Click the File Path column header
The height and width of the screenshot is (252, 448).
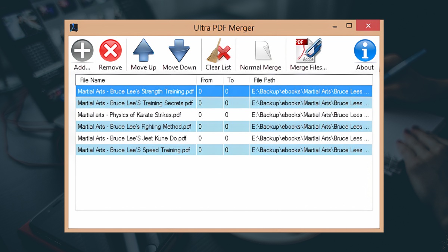click(x=264, y=80)
